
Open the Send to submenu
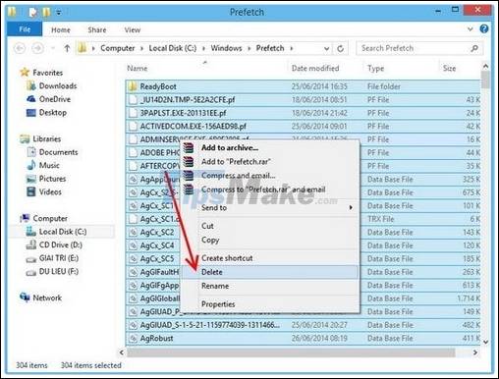[x=214, y=207]
